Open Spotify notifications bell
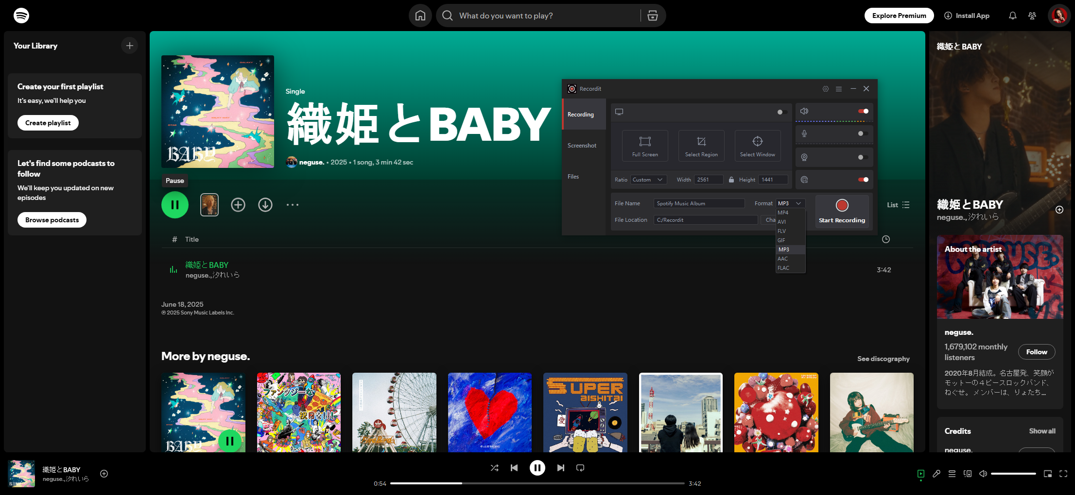The width and height of the screenshot is (1075, 495). pyautogui.click(x=1012, y=16)
